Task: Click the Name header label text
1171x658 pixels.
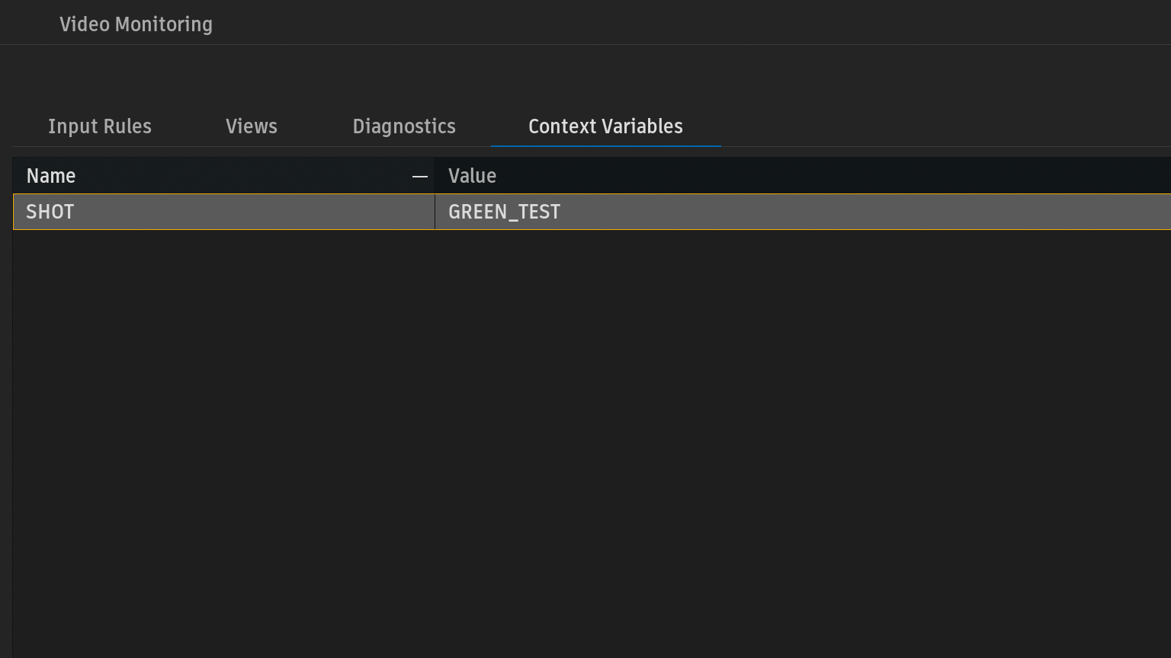Action: click(x=51, y=176)
